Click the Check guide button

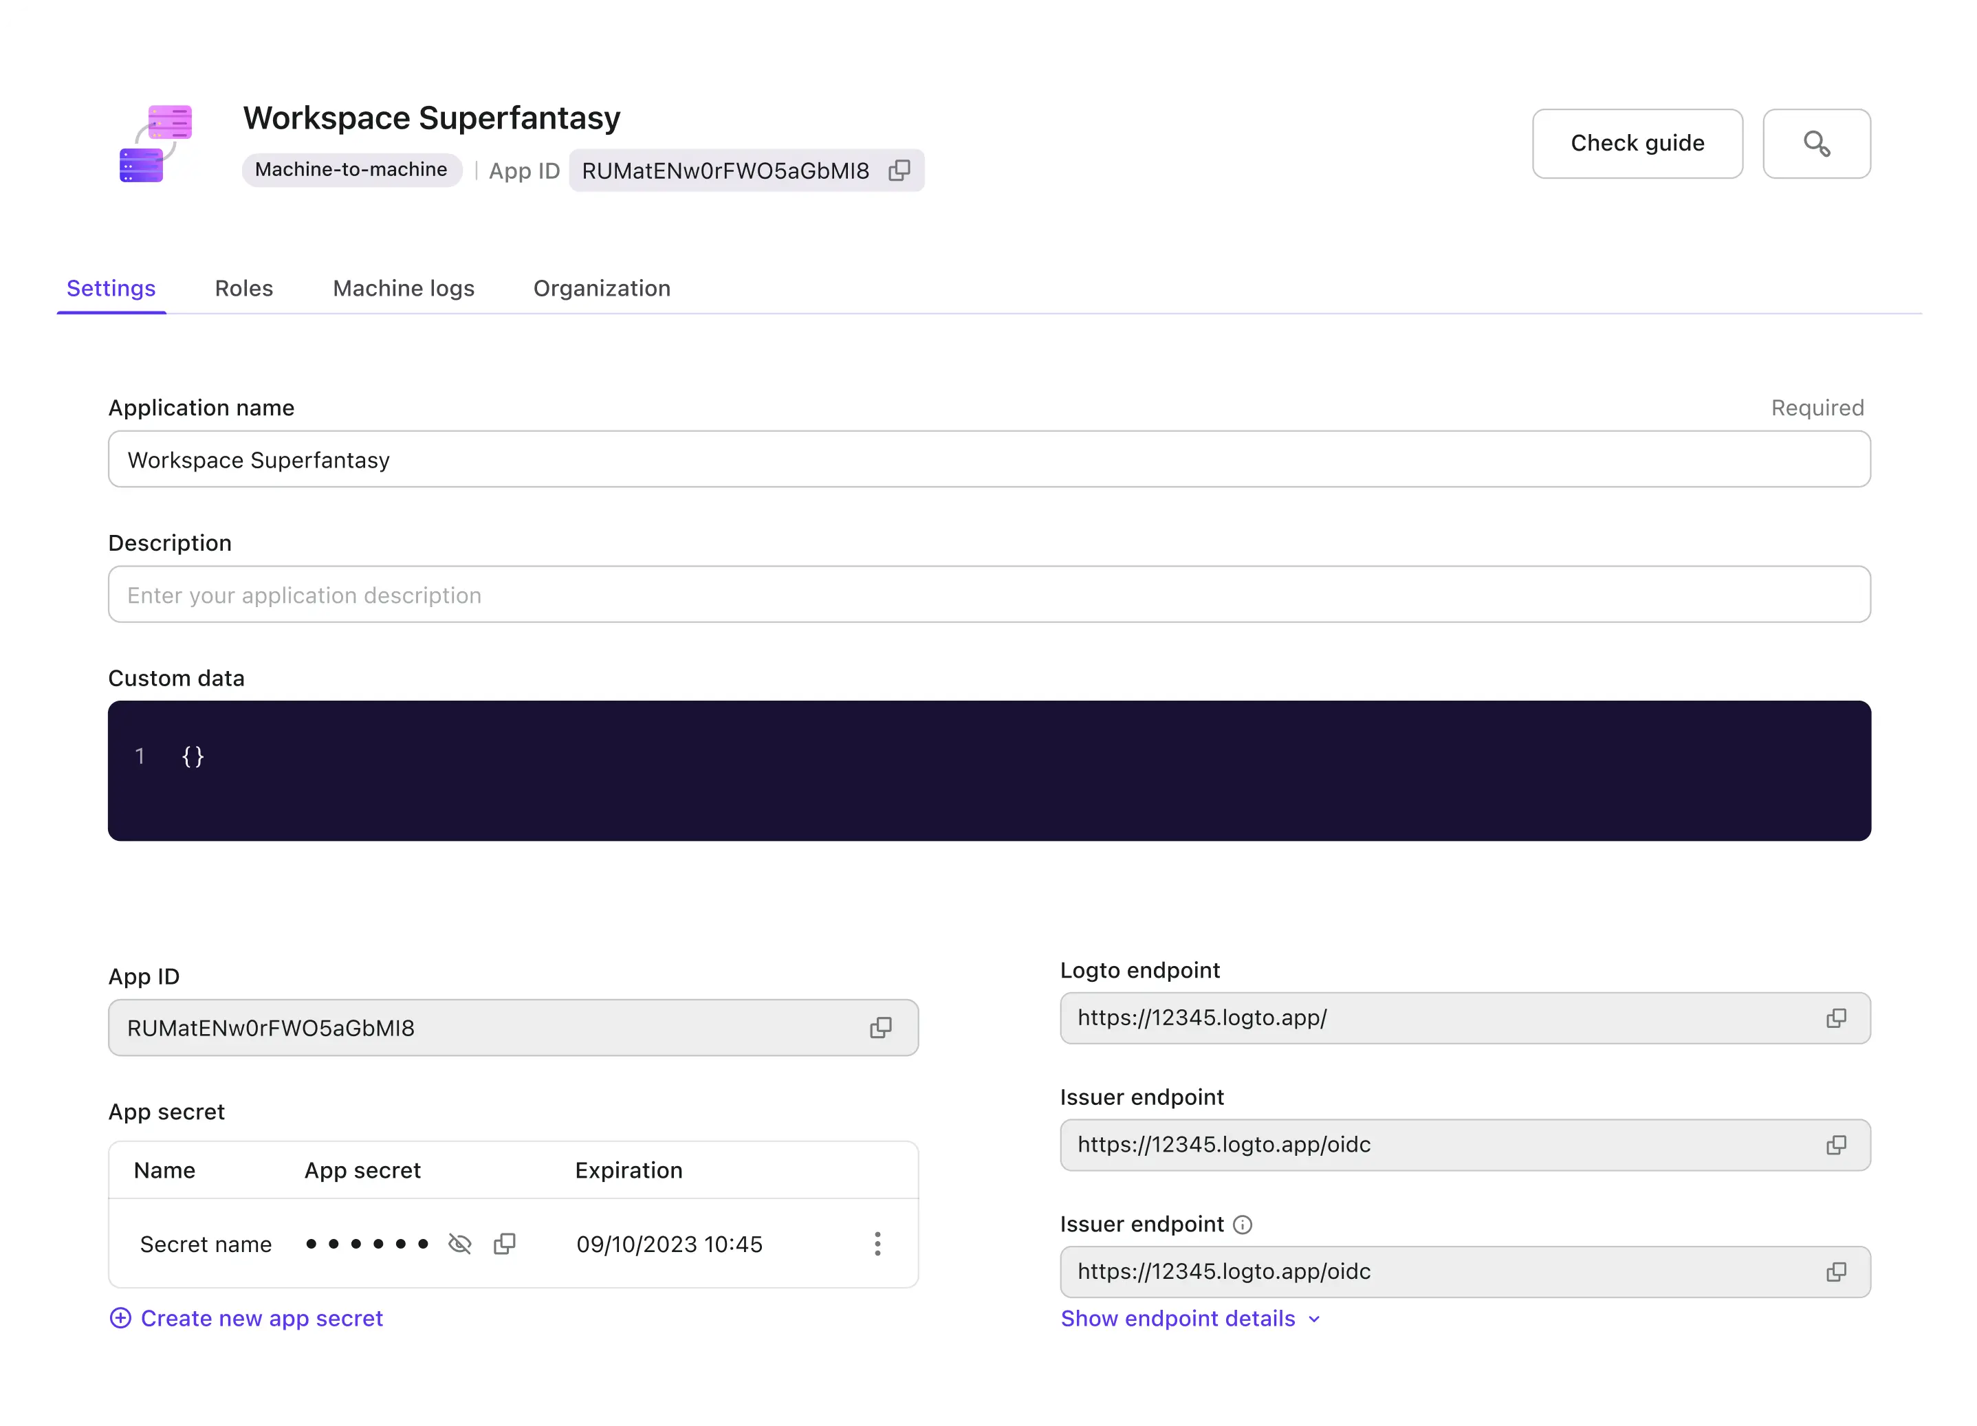(x=1637, y=144)
